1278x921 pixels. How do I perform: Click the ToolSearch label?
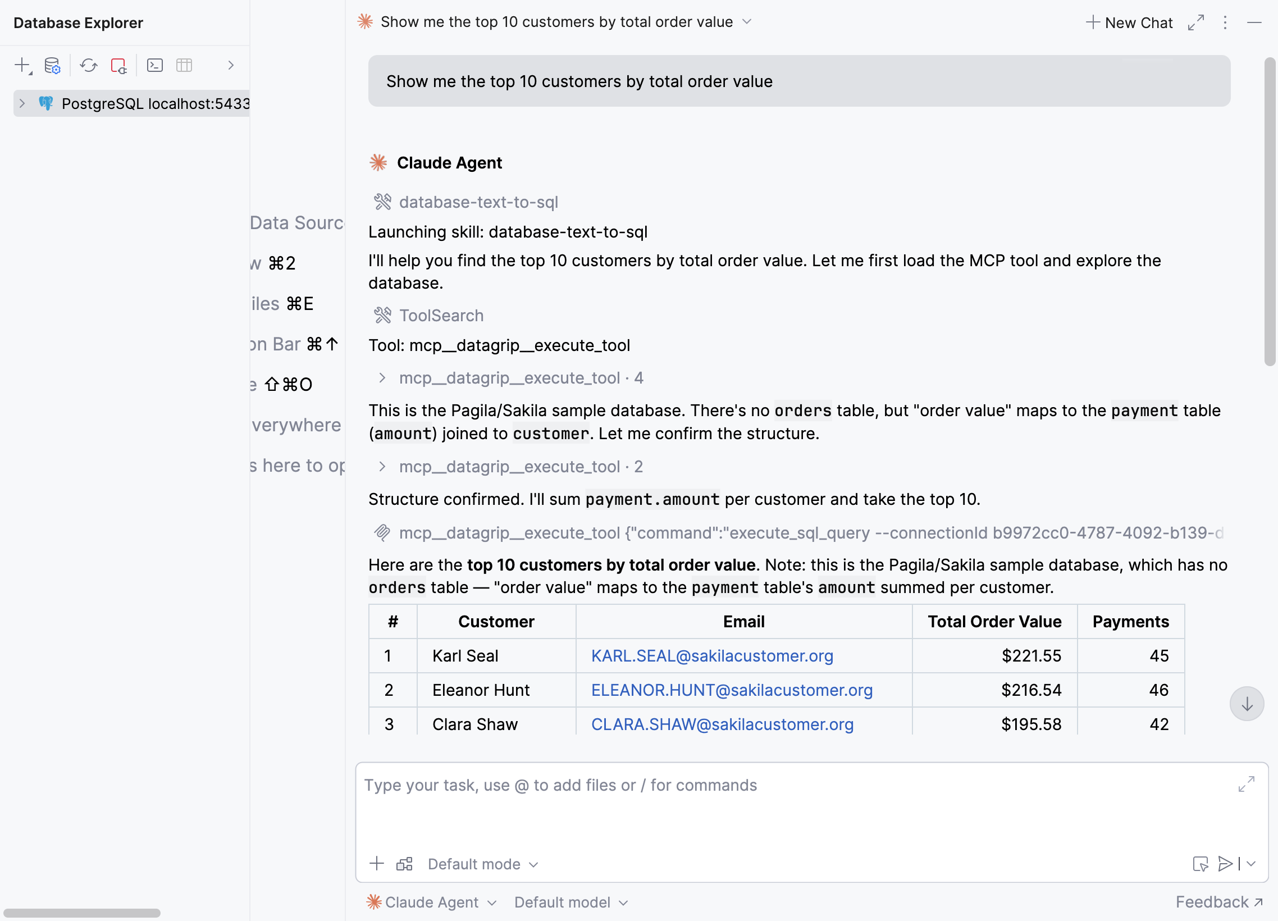click(x=441, y=316)
